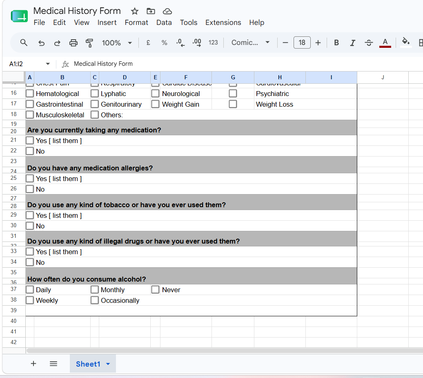423x378 pixels.
Task: Click the Google Sheets home logo
Action: tap(19, 16)
